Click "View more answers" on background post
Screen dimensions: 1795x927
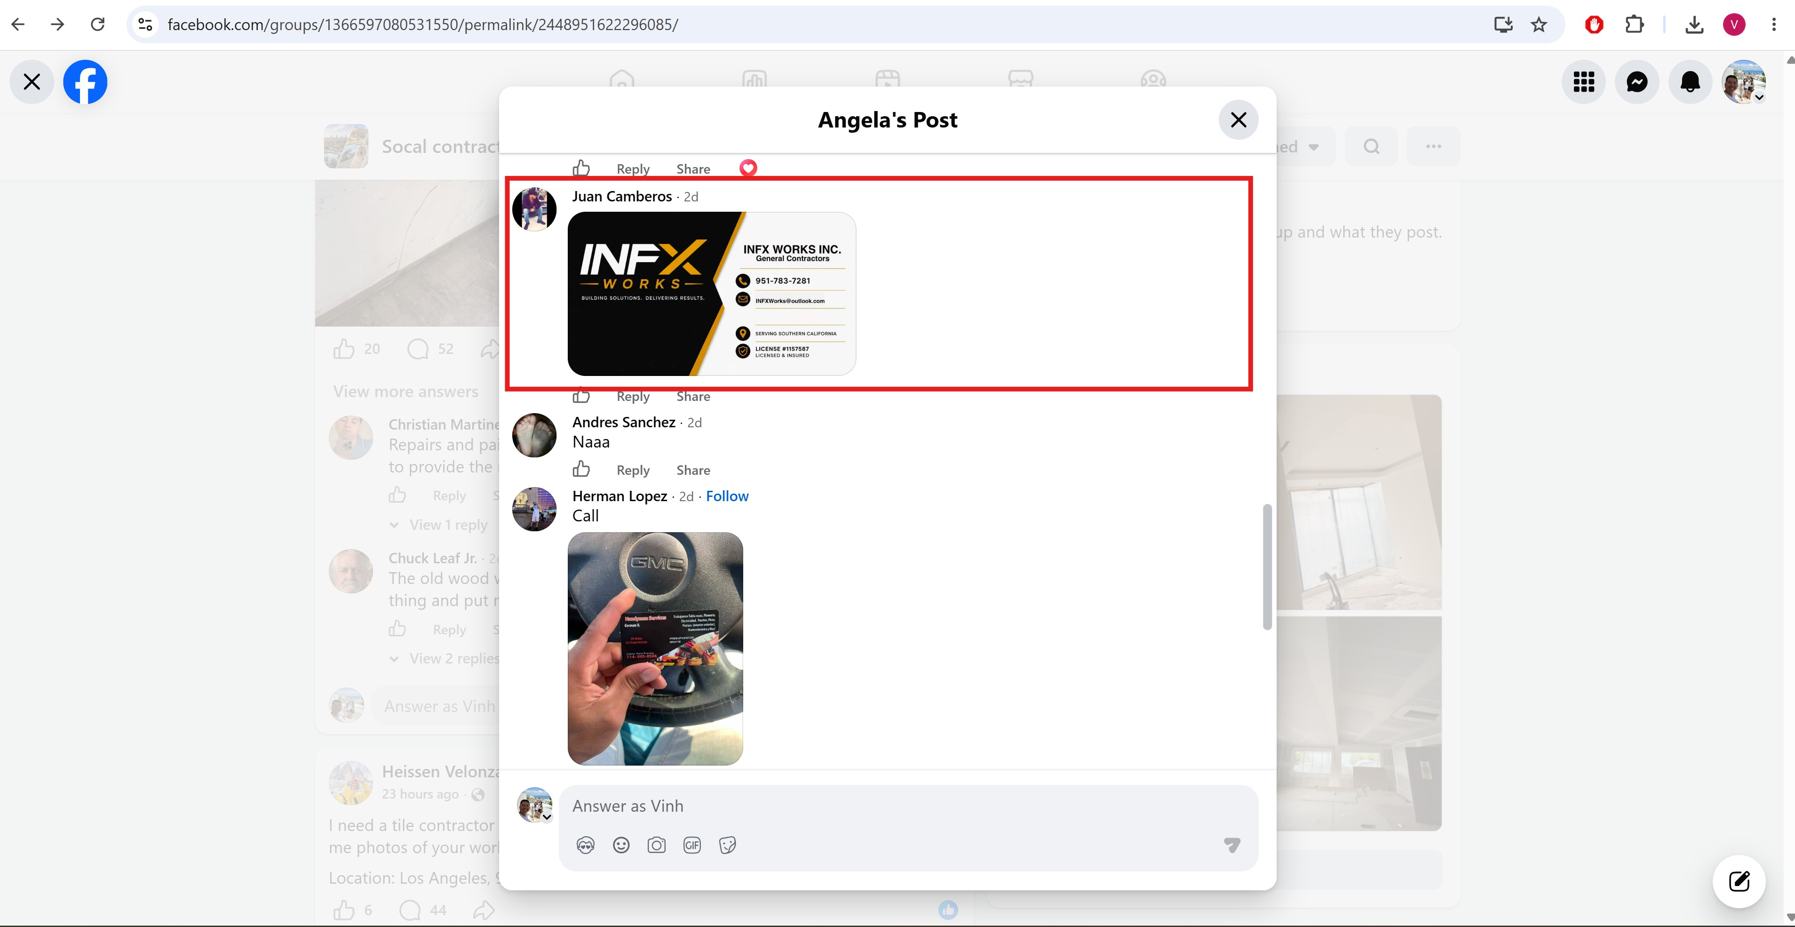point(405,392)
